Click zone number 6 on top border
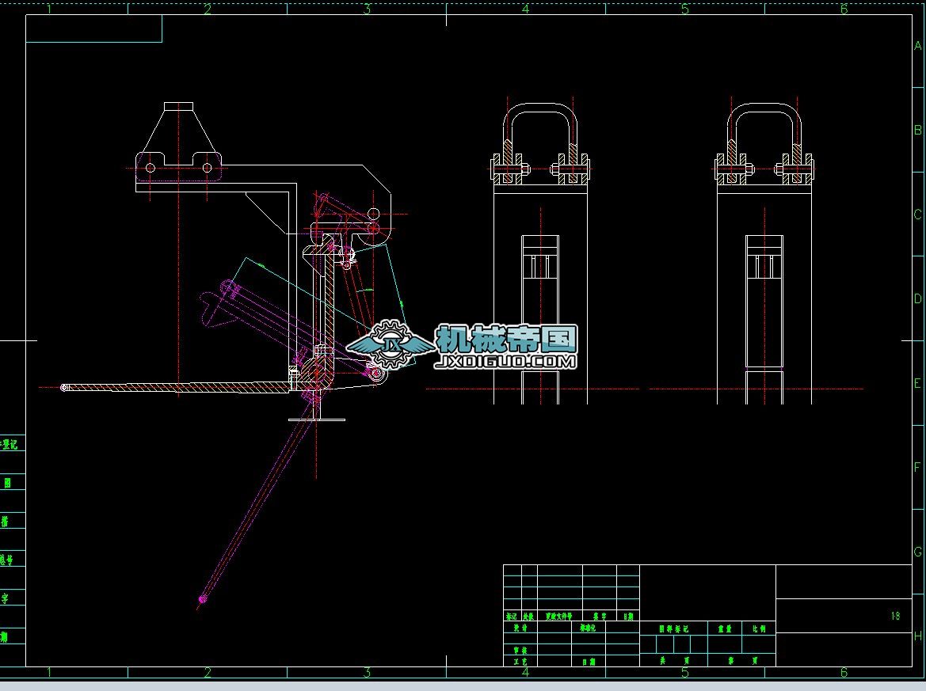926x691 pixels. pos(844,9)
